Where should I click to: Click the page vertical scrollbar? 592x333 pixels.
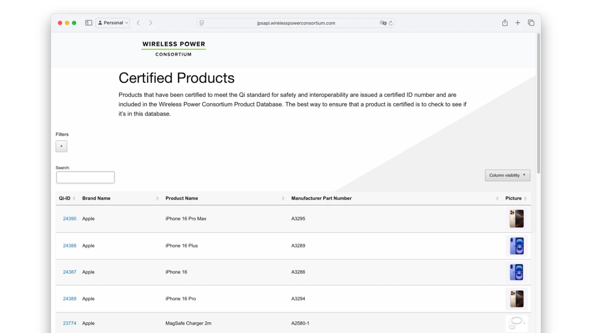coord(538,102)
